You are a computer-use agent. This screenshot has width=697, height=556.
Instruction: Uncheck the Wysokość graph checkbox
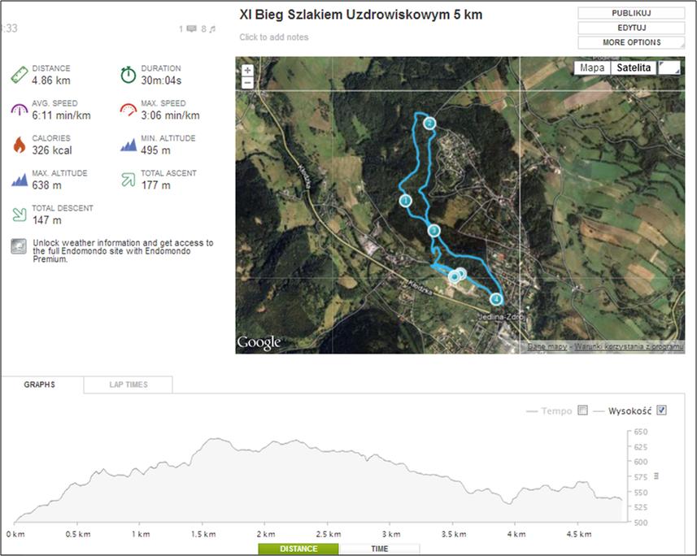point(661,410)
